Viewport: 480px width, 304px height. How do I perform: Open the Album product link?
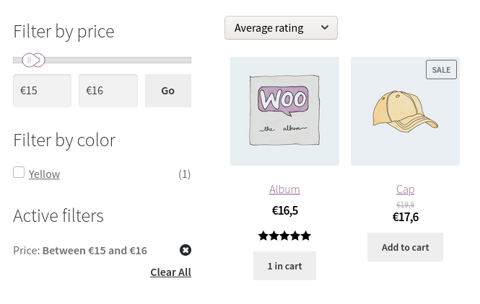284,189
